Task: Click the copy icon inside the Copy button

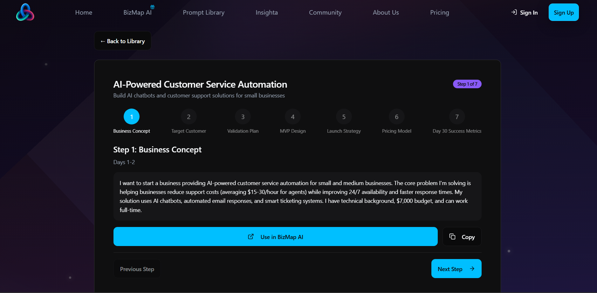Action: click(x=453, y=236)
